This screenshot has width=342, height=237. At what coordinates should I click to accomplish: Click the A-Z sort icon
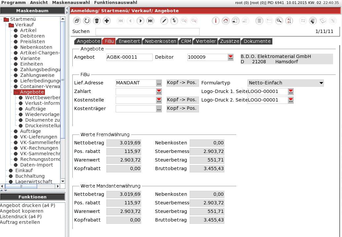(289, 21)
